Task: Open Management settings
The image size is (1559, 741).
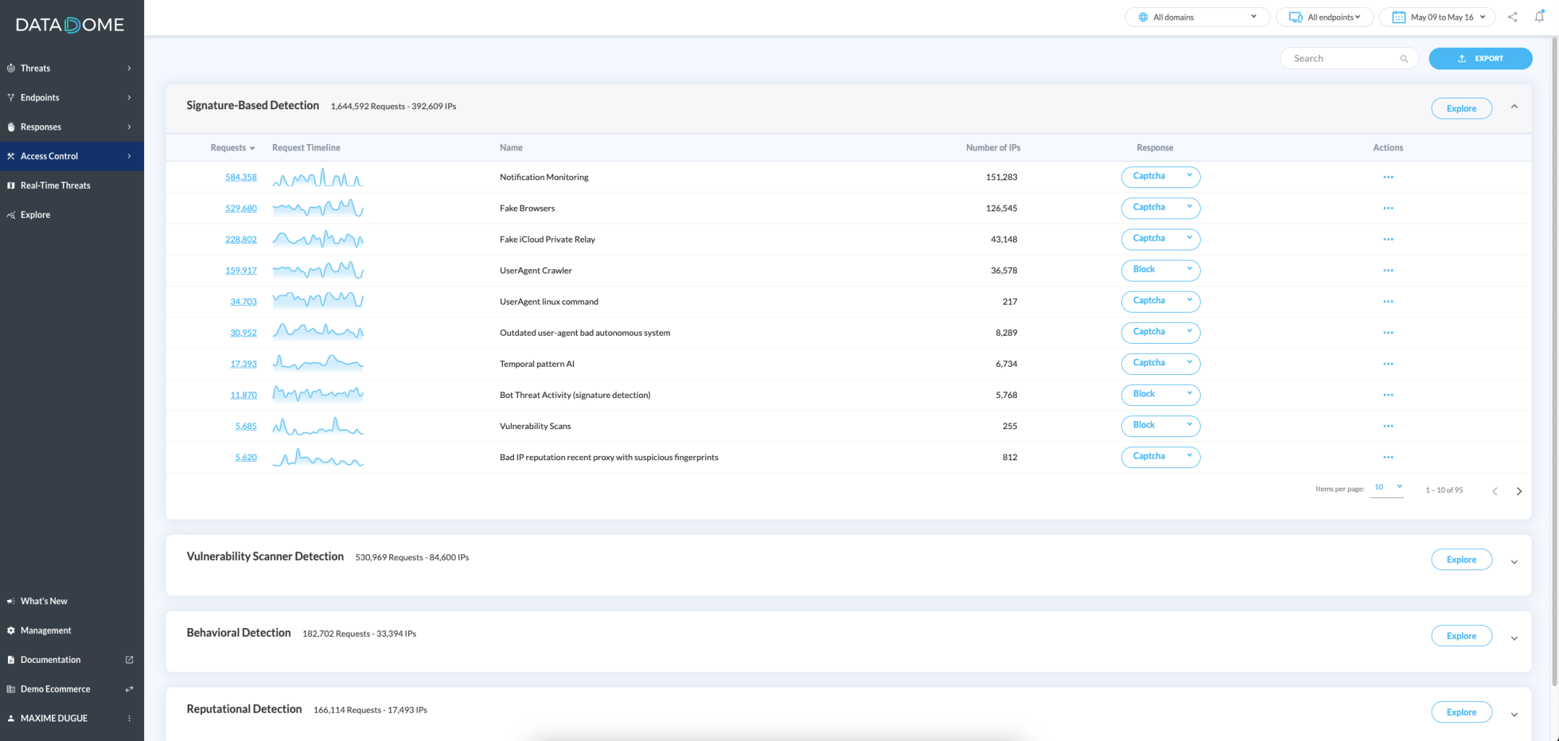Action: (x=72, y=630)
